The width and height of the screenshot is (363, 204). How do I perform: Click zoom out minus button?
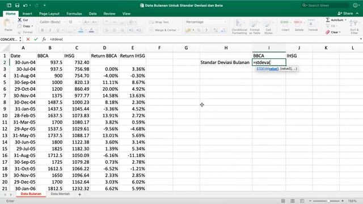310,201
